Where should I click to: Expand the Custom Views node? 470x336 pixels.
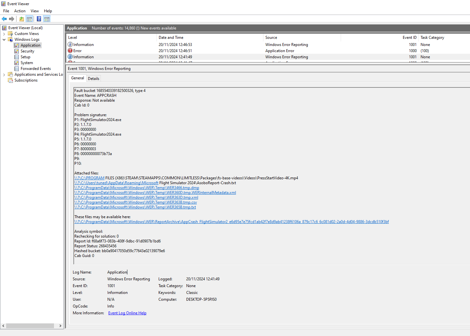4,34
